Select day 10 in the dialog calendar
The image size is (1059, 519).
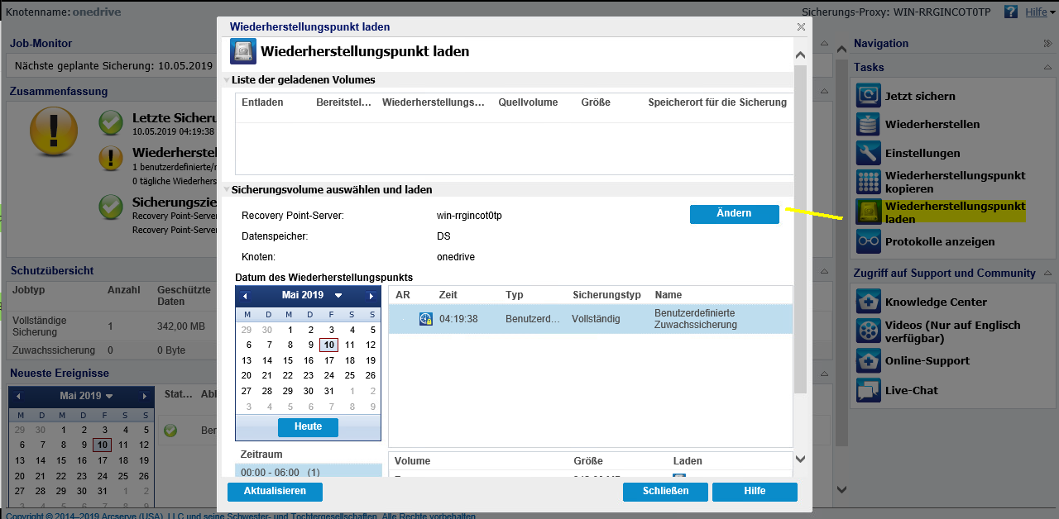point(329,345)
